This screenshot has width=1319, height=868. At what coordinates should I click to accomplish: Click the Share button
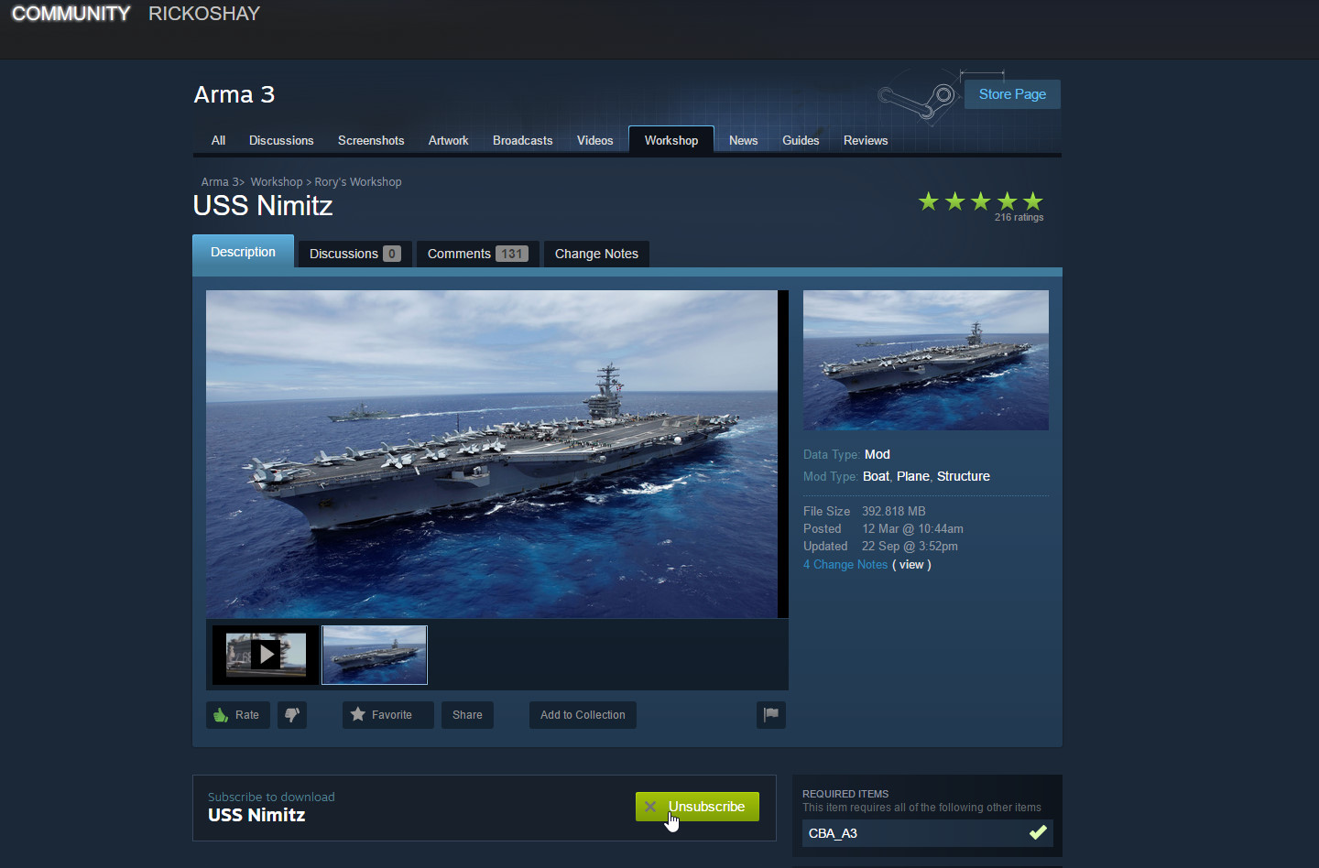coord(467,715)
